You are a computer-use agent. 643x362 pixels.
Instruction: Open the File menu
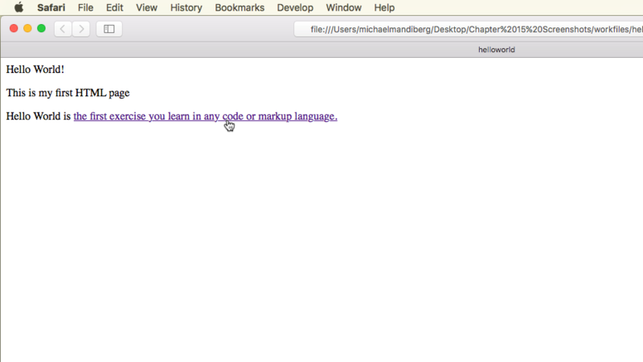(86, 7)
